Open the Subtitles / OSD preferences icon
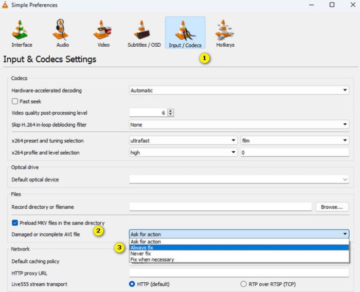The image size is (360, 292). click(144, 33)
